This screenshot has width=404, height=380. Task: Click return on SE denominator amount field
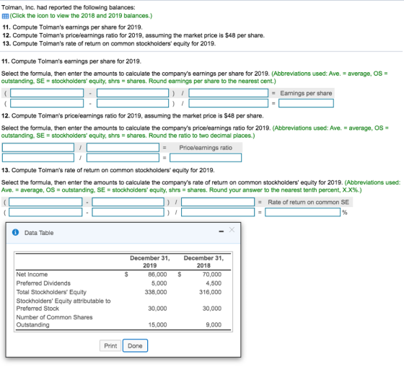tap(218, 212)
